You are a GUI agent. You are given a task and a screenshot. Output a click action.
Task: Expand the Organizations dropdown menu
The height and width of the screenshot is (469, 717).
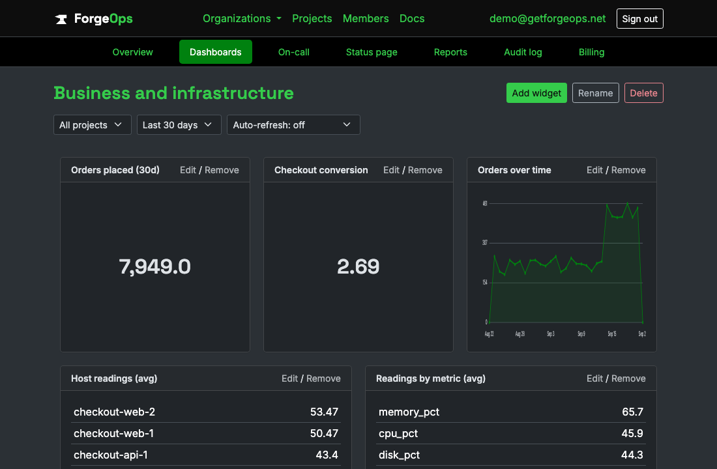pyautogui.click(x=242, y=19)
